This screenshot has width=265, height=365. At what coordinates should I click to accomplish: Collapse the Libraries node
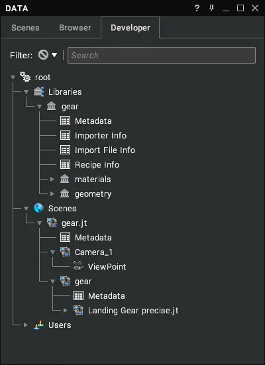click(26, 91)
